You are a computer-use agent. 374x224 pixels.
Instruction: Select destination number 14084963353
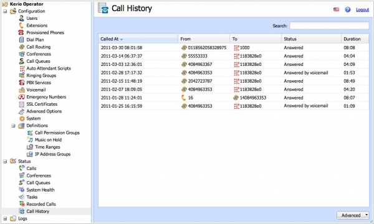(x=253, y=98)
